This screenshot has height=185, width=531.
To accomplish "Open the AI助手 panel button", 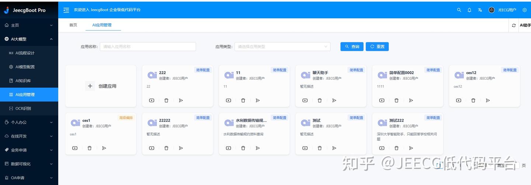I will tap(525, 25).
